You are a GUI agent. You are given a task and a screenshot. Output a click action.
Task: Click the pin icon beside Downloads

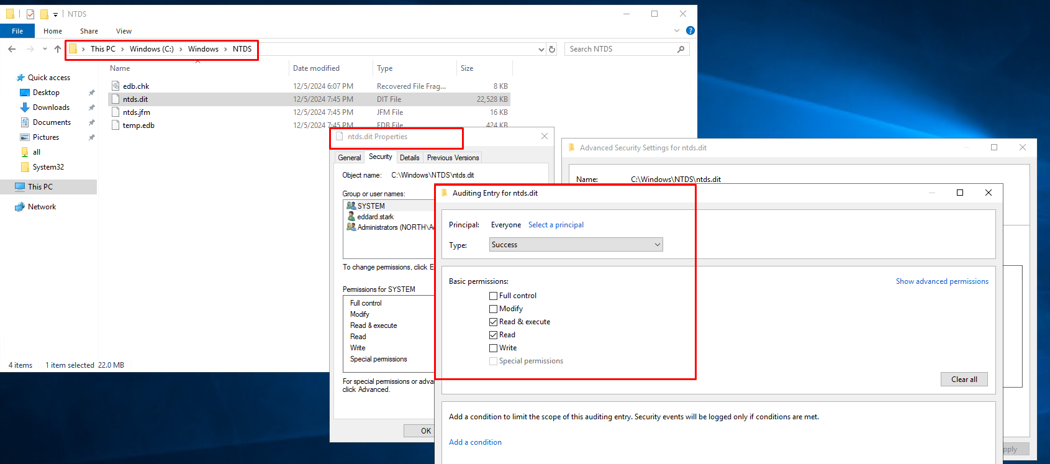click(91, 107)
